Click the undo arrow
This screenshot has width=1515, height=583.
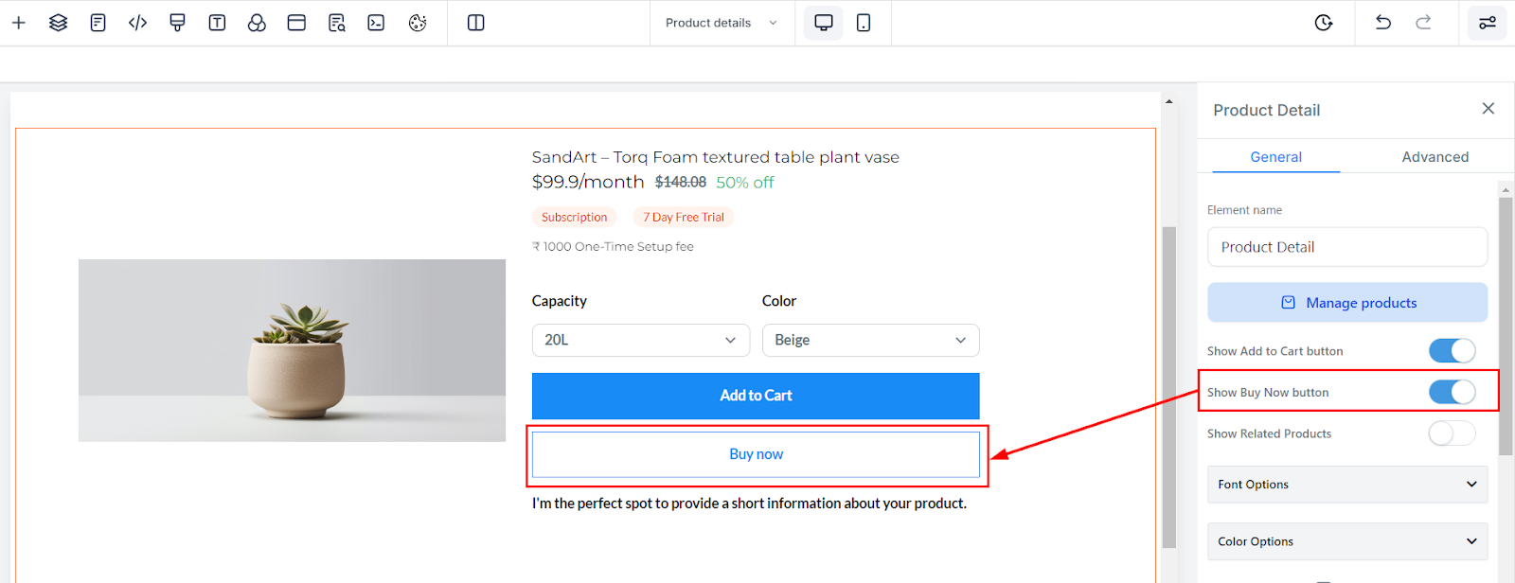(x=1383, y=23)
